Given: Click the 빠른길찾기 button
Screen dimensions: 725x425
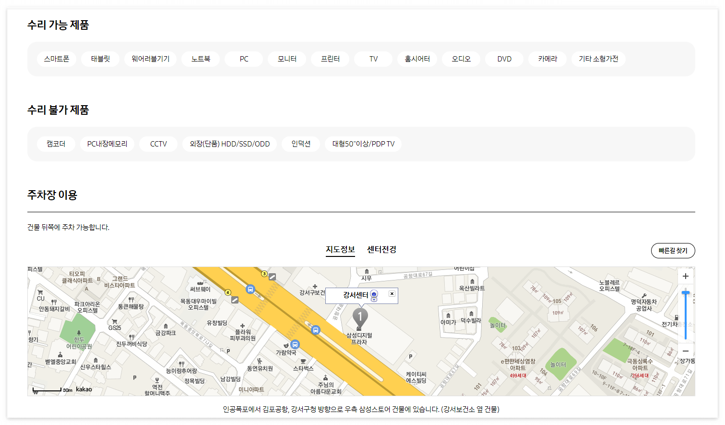Looking at the screenshot, I should pyautogui.click(x=673, y=250).
